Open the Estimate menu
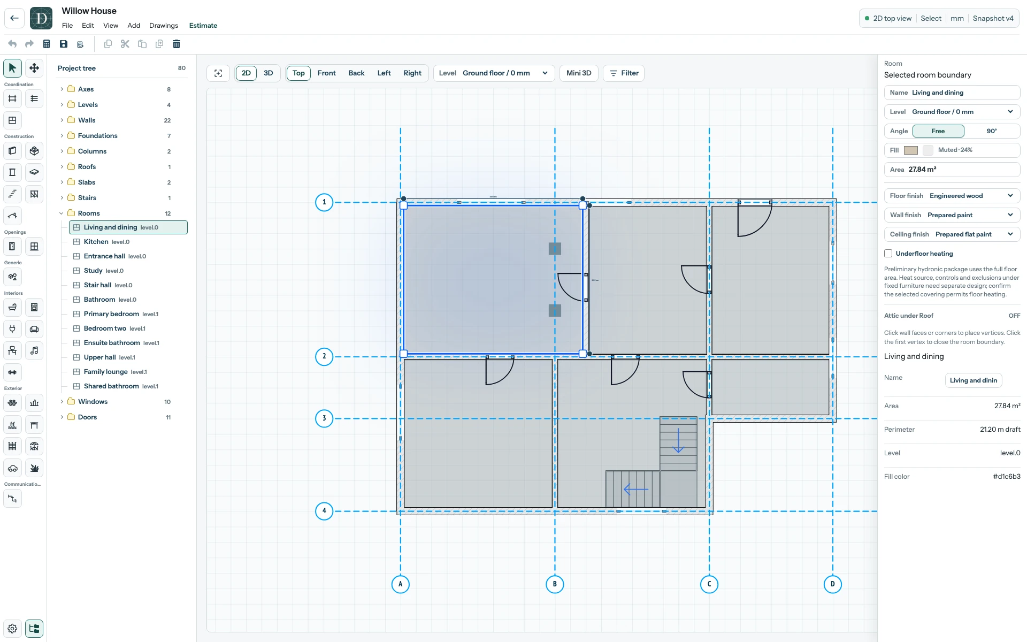Screen dimensions: 1027x642 (203, 26)
